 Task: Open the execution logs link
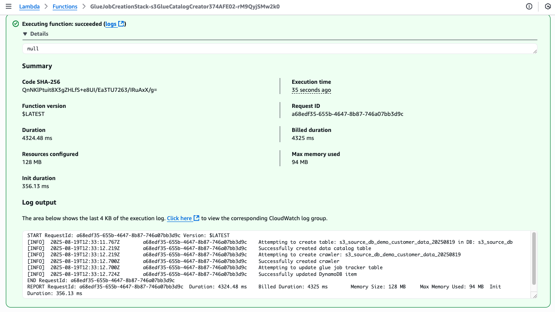(x=111, y=24)
